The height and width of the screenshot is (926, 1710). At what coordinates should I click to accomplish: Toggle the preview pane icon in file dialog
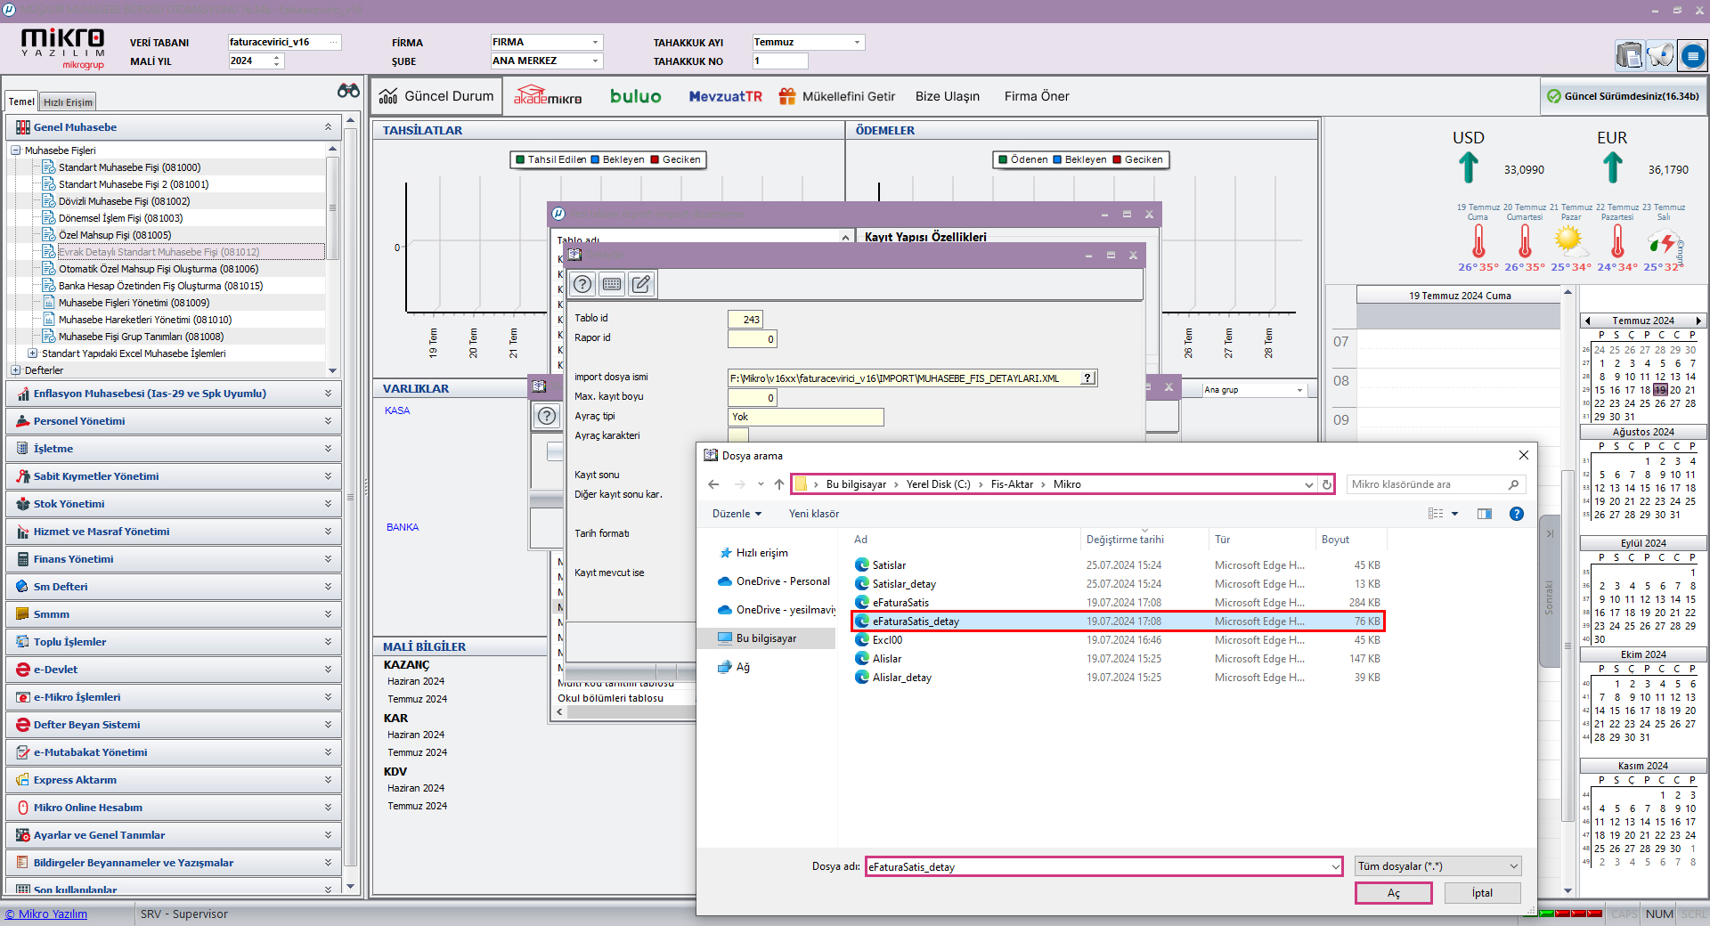coord(1484,514)
